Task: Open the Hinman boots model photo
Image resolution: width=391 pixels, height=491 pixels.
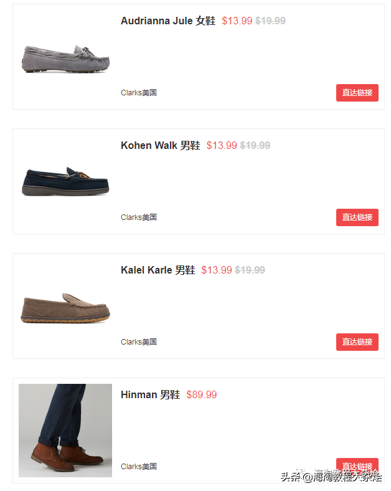Action: click(x=65, y=431)
